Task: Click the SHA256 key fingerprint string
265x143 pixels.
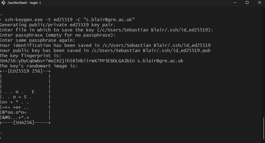Action: [x=67, y=61]
